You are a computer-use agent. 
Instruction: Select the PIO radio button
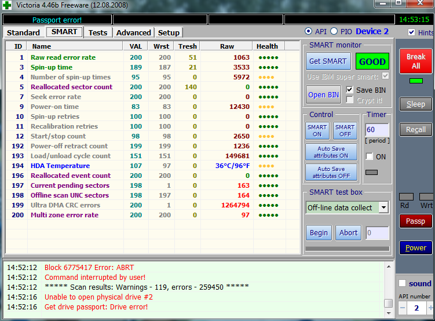coord(334,31)
